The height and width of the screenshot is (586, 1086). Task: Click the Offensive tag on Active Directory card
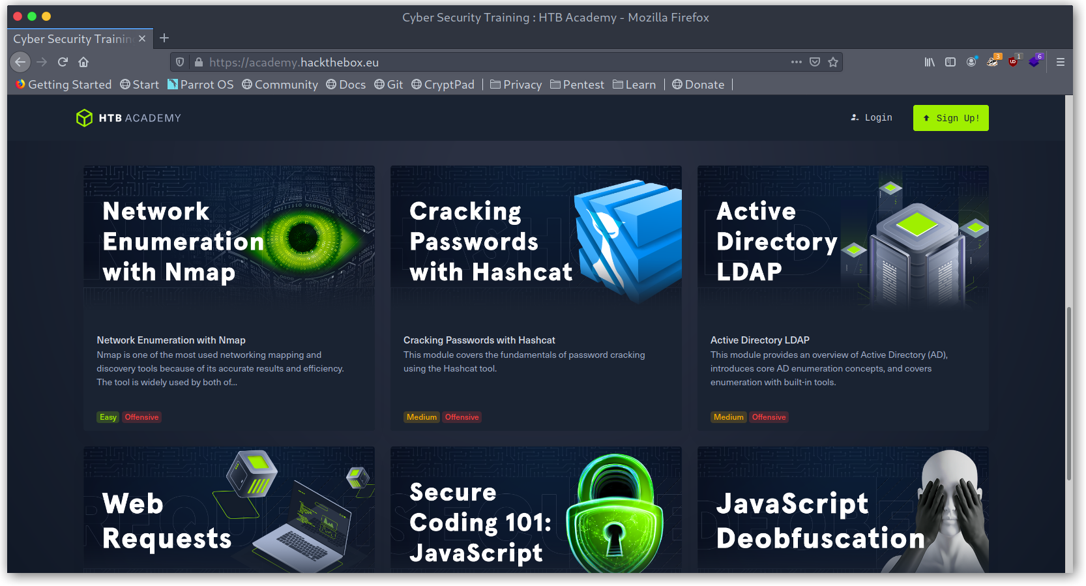coord(769,417)
